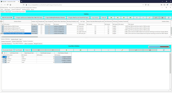Toggle Use Dictionary for solution ID 114
The image size is (172, 93).
coord(108,30)
